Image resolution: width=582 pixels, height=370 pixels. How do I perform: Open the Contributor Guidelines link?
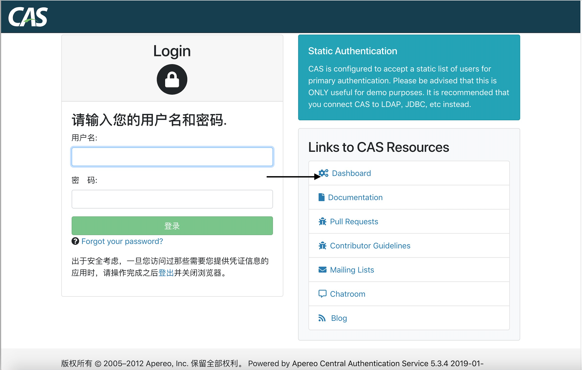click(x=370, y=245)
